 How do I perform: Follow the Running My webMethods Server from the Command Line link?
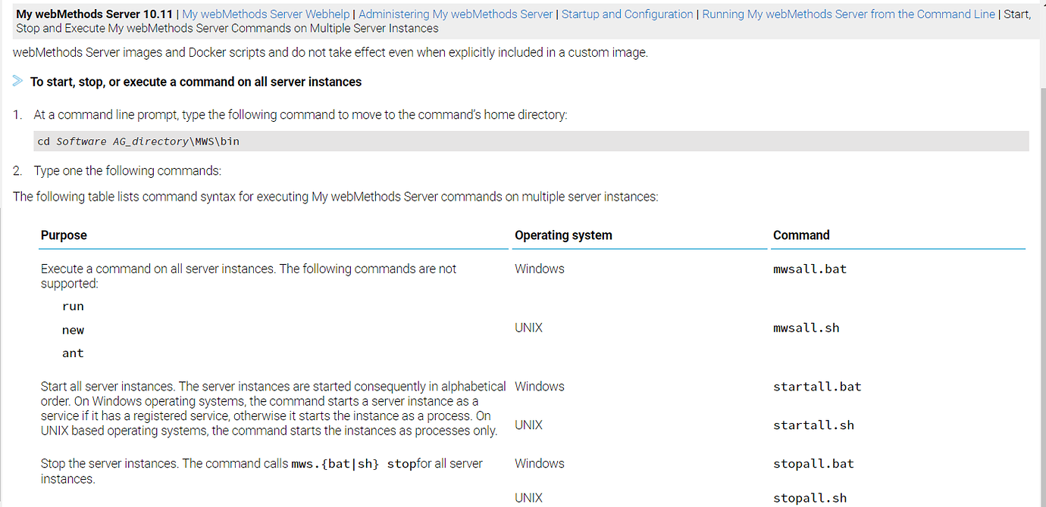[x=848, y=14]
